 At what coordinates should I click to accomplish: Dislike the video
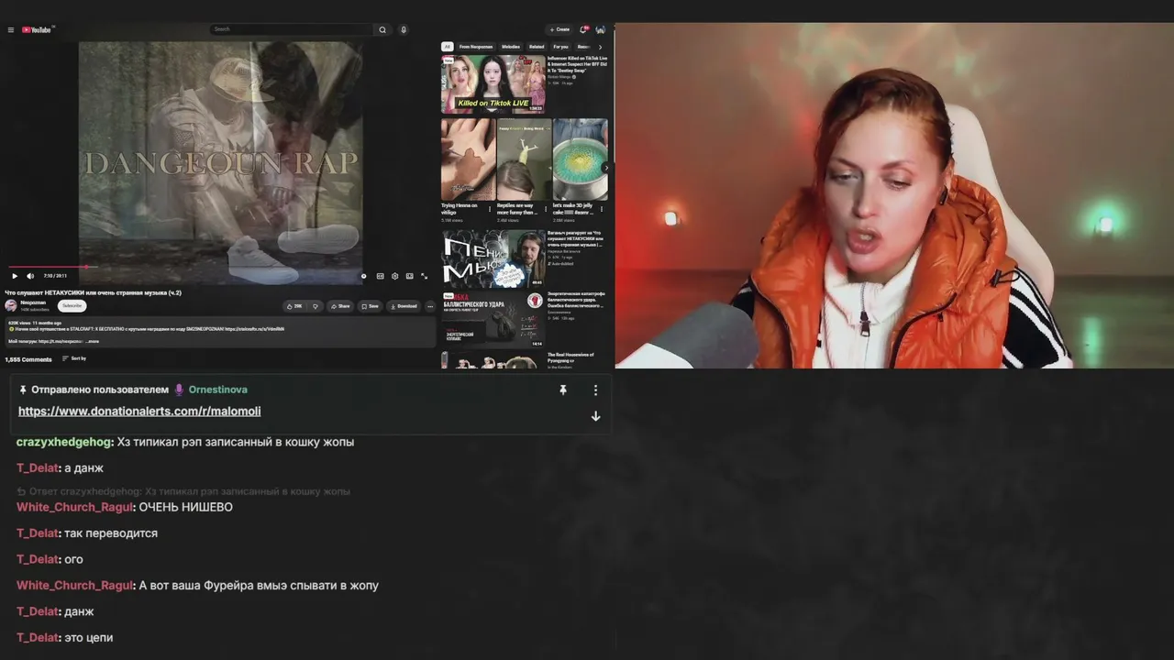(316, 306)
